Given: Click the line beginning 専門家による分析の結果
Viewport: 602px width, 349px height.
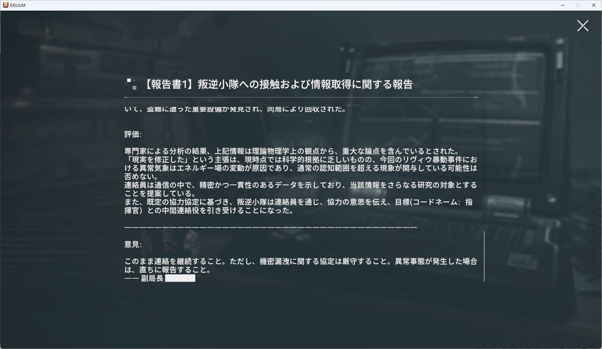Looking at the screenshot, I should [291, 151].
